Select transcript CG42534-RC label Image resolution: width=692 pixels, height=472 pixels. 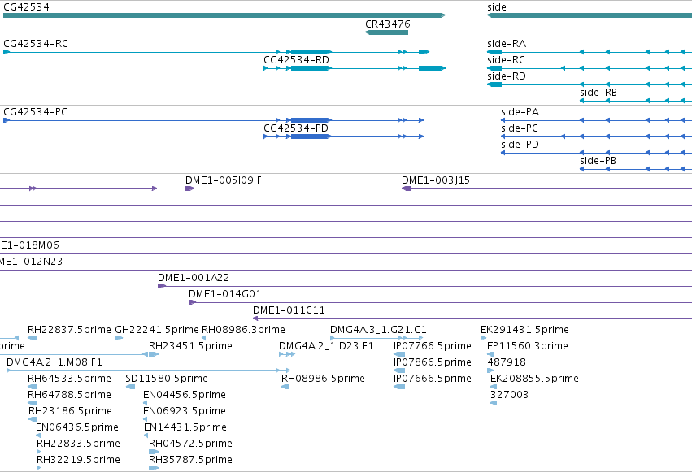tap(36, 44)
